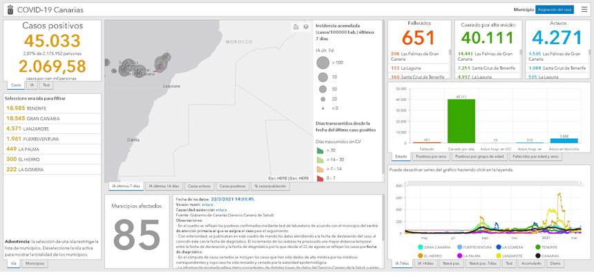Toggle GRAN CANARIA series in chart legend

(x=432, y=247)
